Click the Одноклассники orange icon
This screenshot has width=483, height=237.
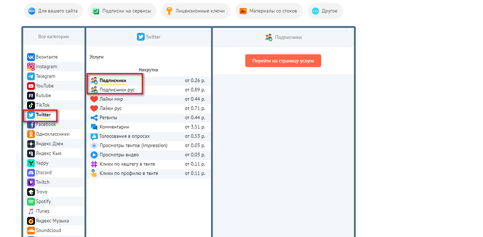pyautogui.click(x=31, y=134)
